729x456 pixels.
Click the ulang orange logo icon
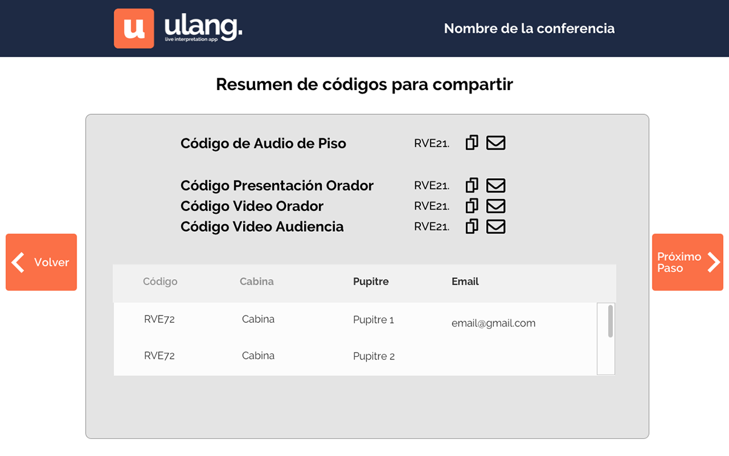coord(134,28)
